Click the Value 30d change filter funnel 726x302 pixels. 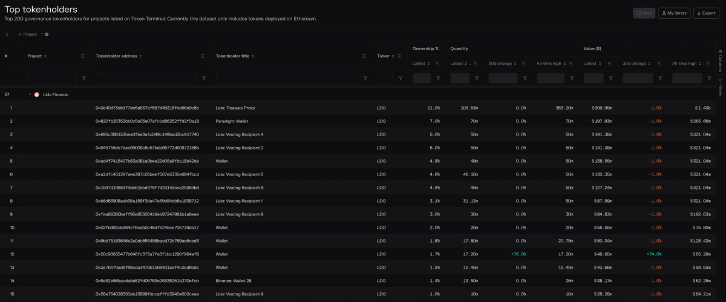point(660,78)
